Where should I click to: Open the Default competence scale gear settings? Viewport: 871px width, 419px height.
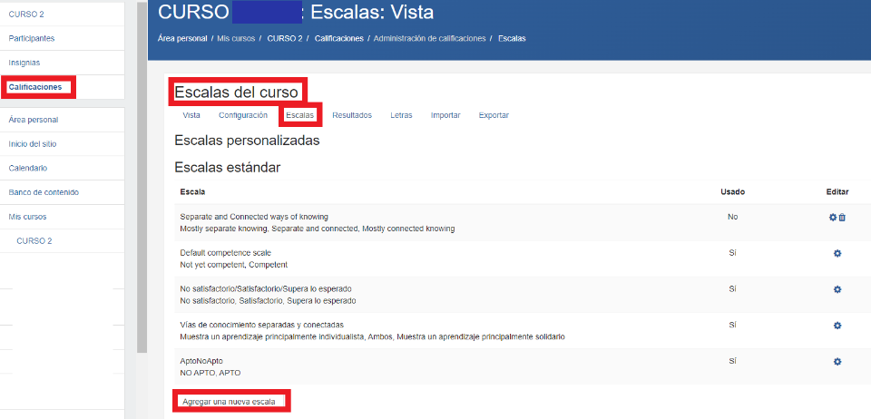tap(837, 254)
